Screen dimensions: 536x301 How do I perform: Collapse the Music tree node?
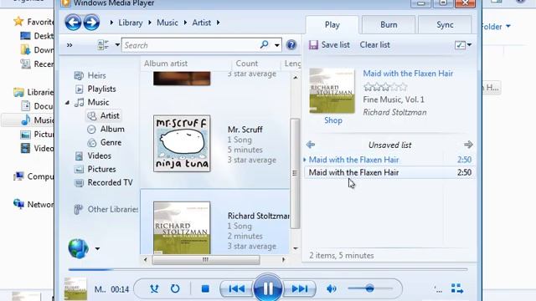pyautogui.click(x=67, y=102)
